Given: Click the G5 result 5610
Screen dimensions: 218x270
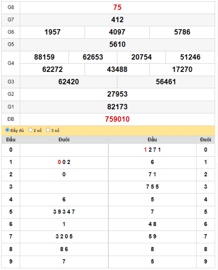Looking at the screenshot, I should 117,44.
